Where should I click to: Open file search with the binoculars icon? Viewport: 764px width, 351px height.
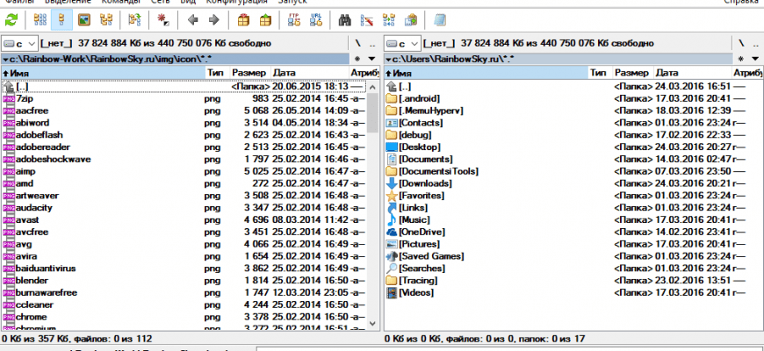tap(345, 20)
